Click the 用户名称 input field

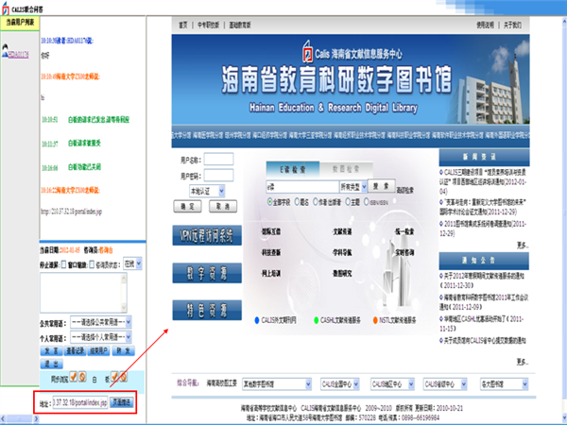tap(219, 160)
